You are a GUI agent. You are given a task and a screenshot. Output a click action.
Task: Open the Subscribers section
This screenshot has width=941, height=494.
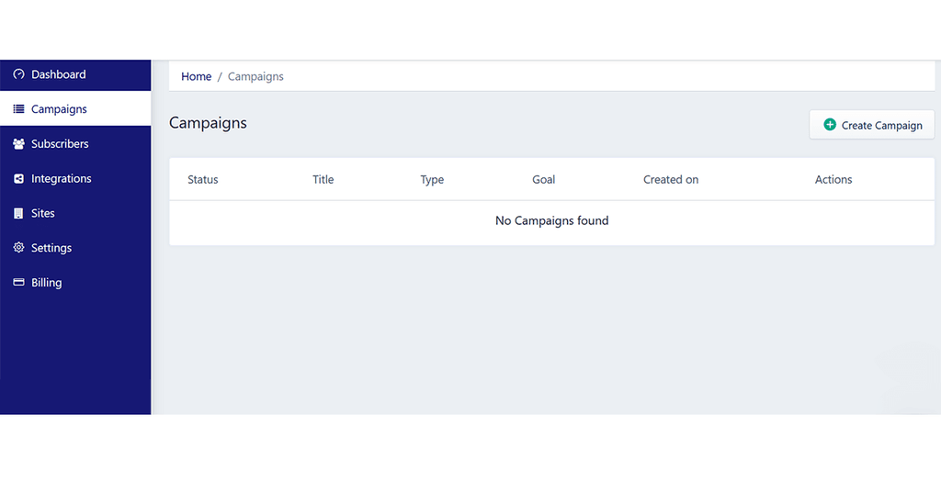coord(75,144)
